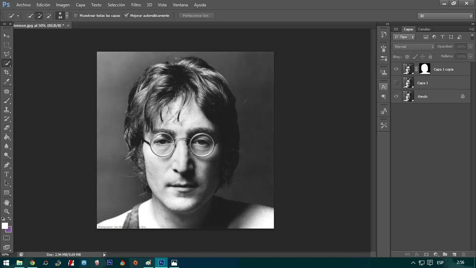Select the Pen tool
This screenshot has height=268, width=476.
(7, 165)
